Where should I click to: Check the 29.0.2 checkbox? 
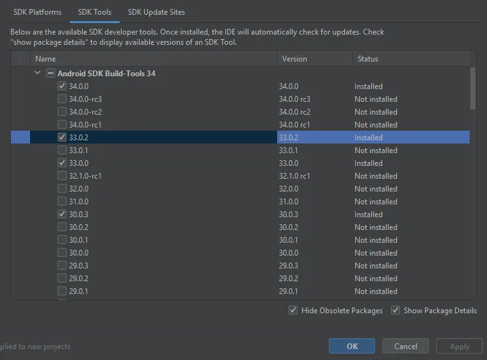tap(62, 278)
